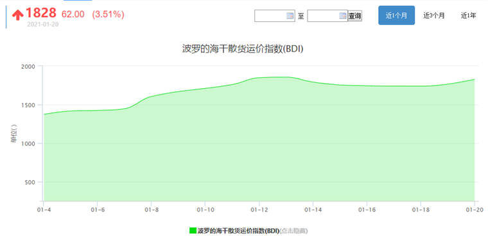The image size is (488, 236).
Task: Click the start date input field
Action: (275, 15)
